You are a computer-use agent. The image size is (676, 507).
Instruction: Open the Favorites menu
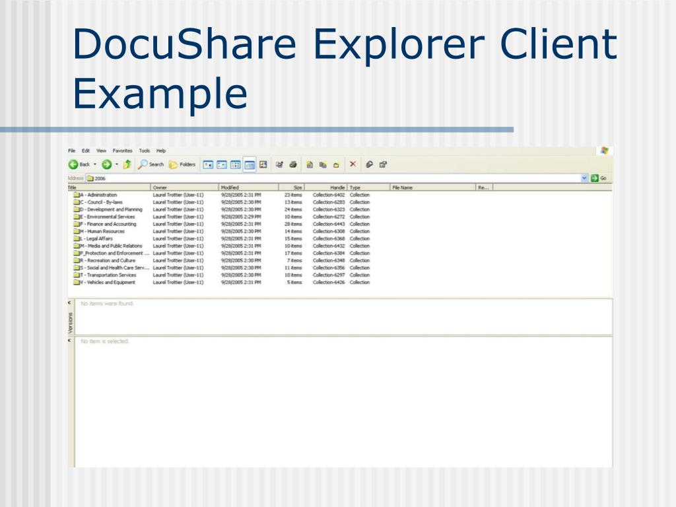tap(122, 151)
